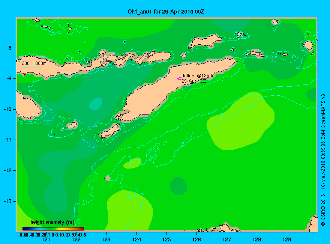Click the 'height anomaly (m)' label
The image size is (330, 244).
52,222
